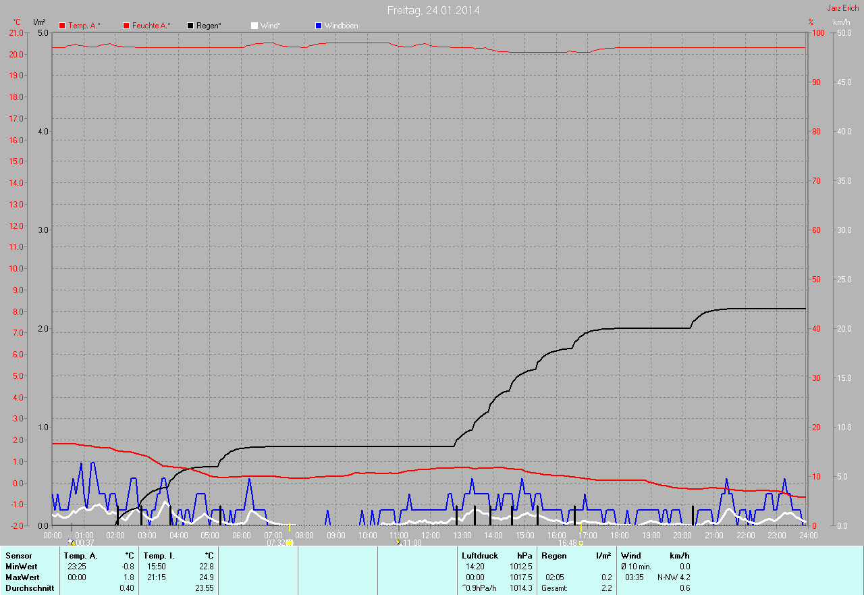
Task: Select the Temp. I. column header
Action: pyautogui.click(x=159, y=556)
